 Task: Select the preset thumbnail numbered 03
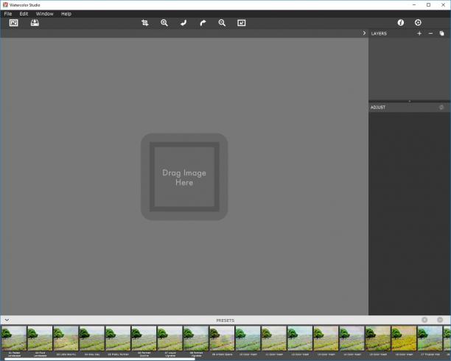[x=66, y=338]
